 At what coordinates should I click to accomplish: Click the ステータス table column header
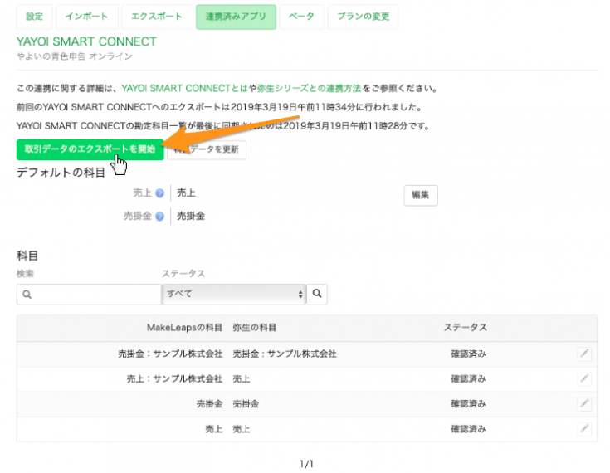click(466, 328)
